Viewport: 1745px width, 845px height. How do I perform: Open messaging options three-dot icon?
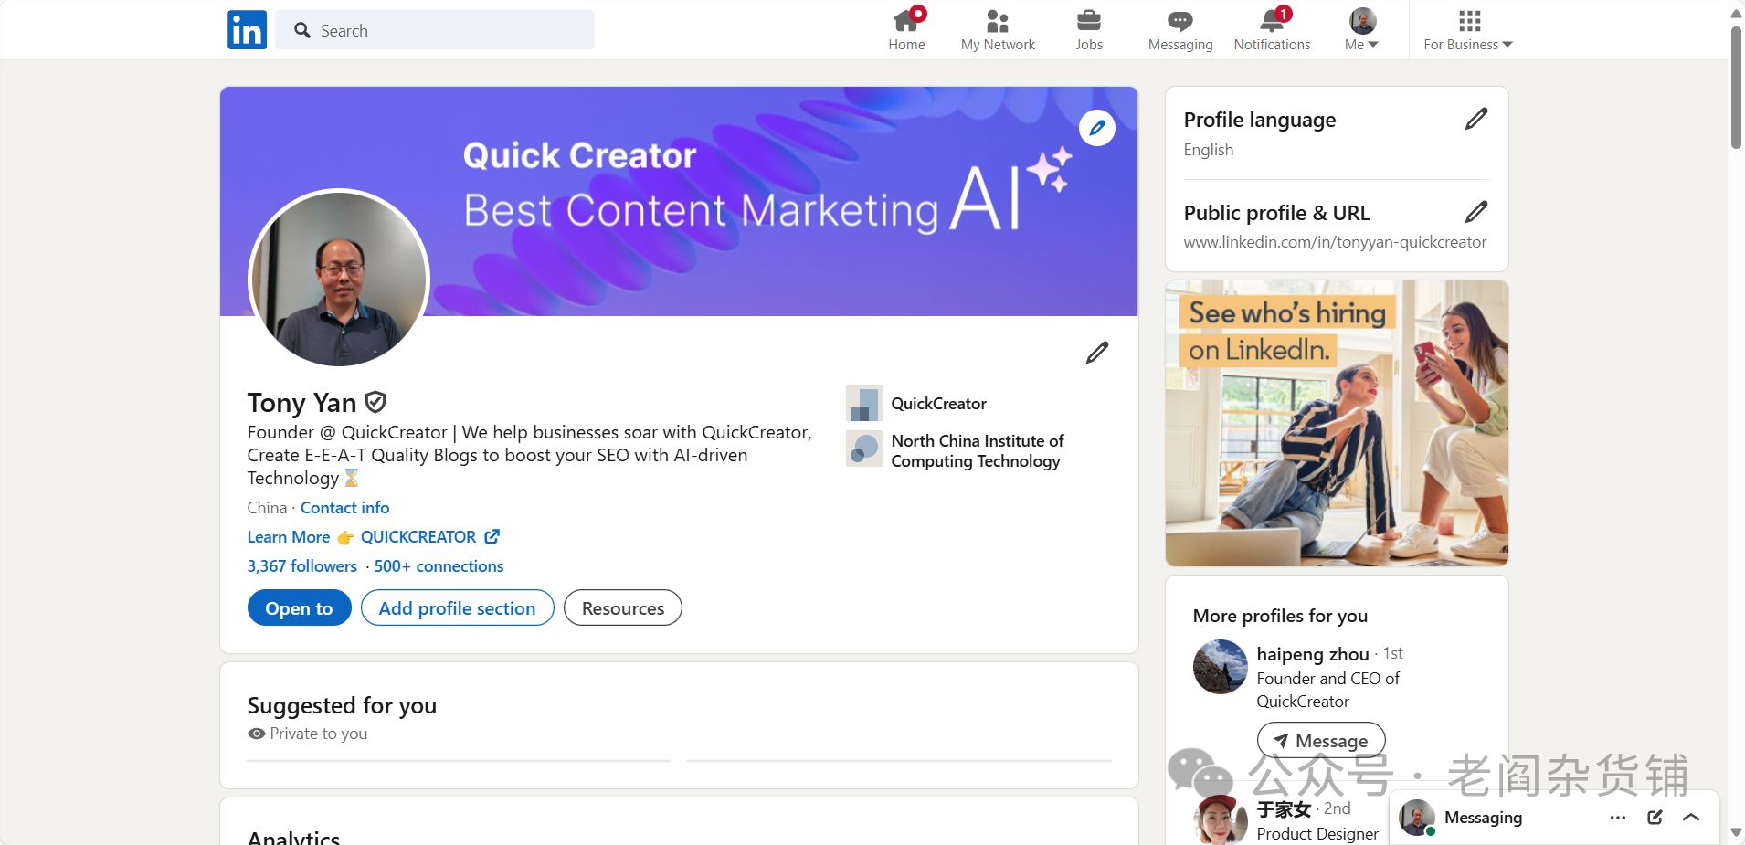(x=1618, y=818)
